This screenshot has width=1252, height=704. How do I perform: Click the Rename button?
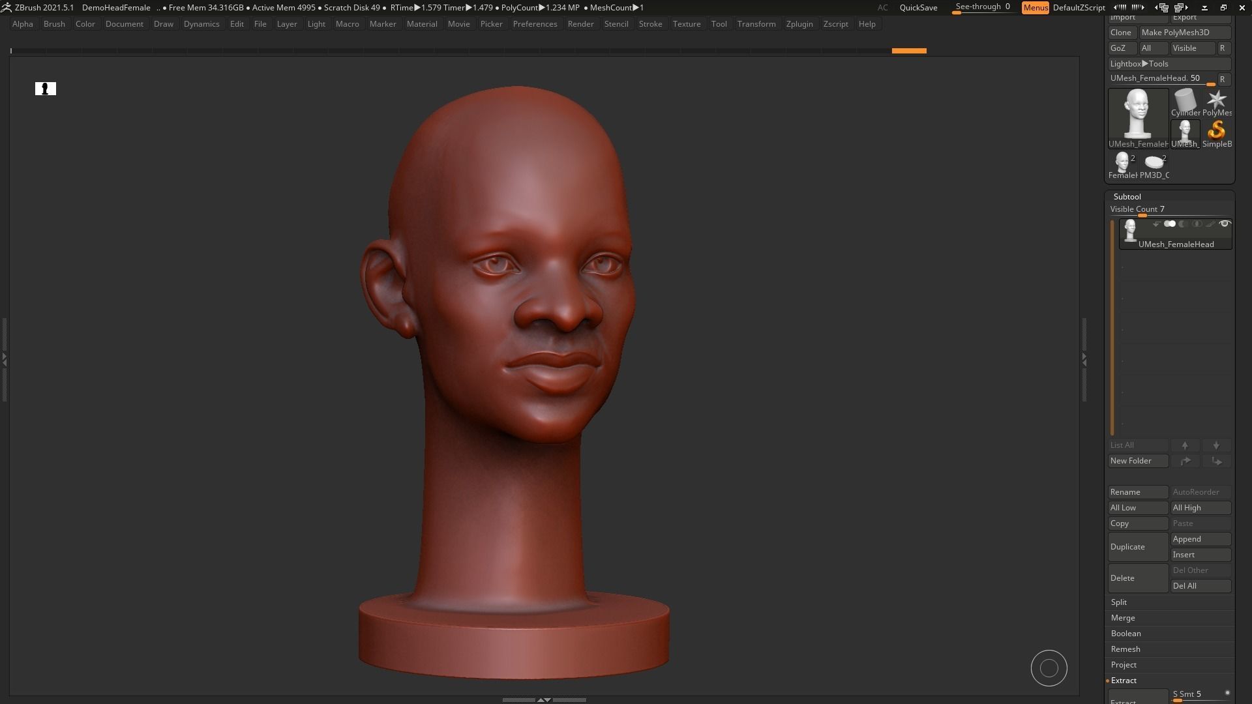[x=1138, y=492]
